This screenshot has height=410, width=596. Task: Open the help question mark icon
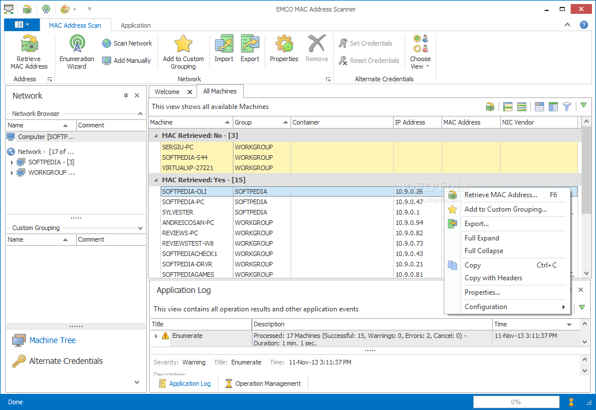[x=584, y=25]
